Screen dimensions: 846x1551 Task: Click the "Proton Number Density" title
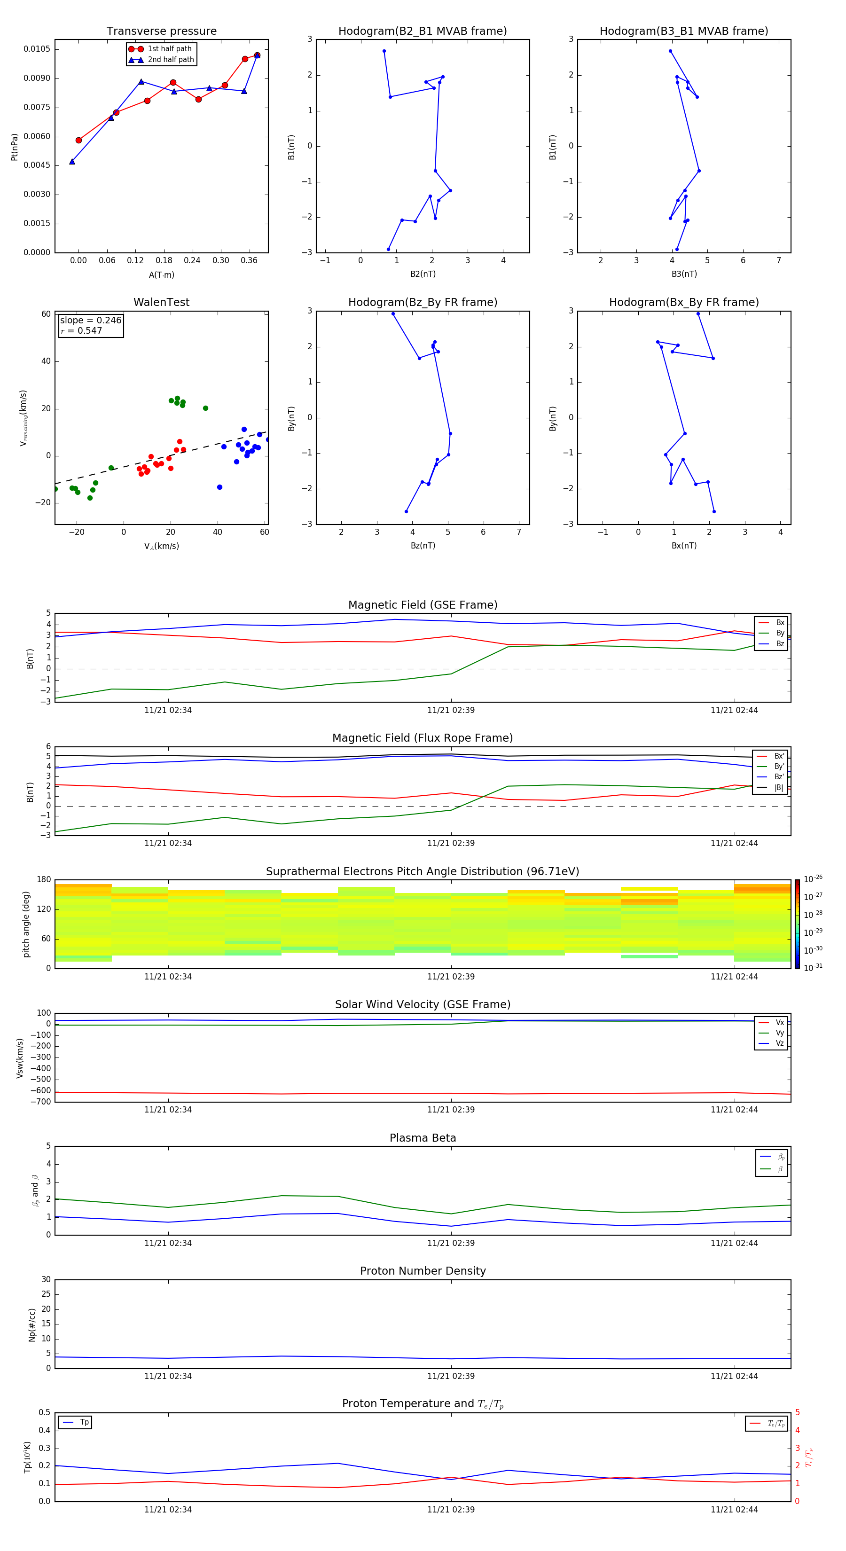click(423, 1271)
